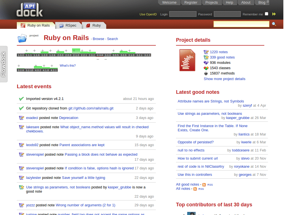
Task: Click in the yellow search box
Action: pos(241,24)
